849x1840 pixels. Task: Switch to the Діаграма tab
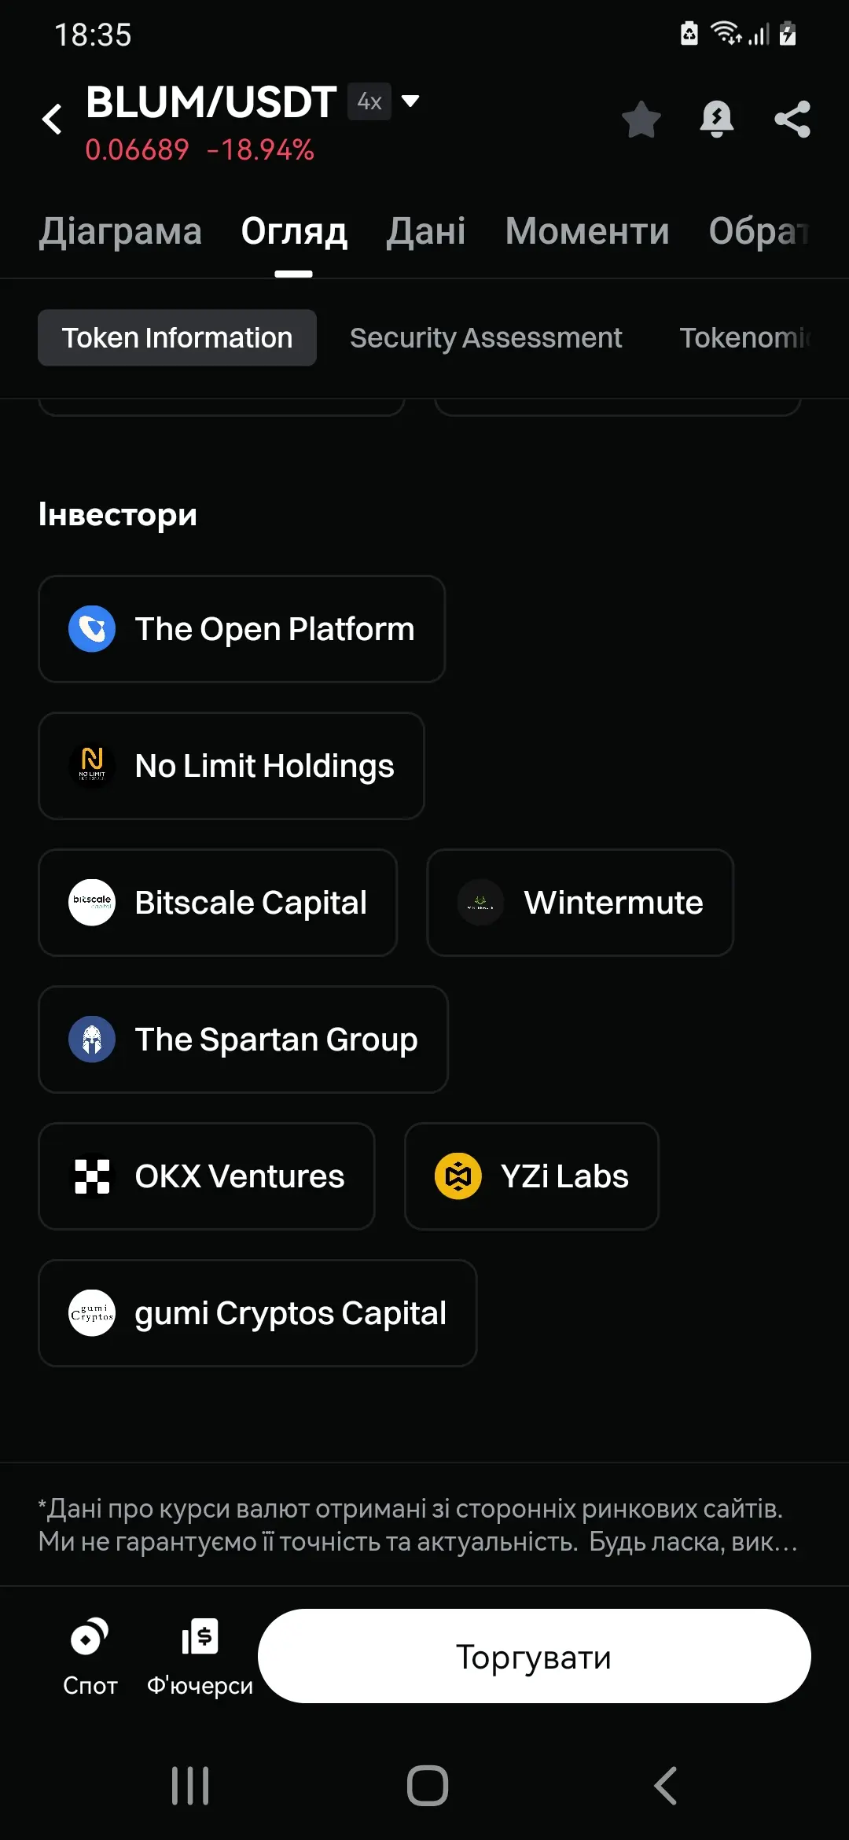[x=120, y=231]
